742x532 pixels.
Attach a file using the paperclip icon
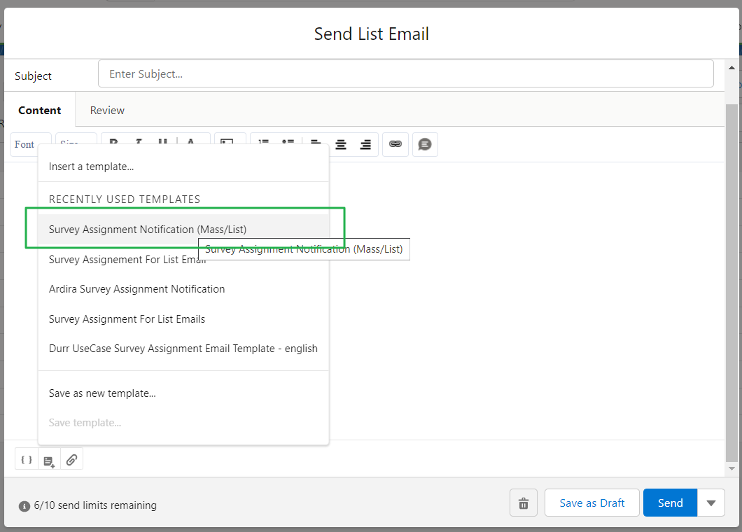coord(71,458)
